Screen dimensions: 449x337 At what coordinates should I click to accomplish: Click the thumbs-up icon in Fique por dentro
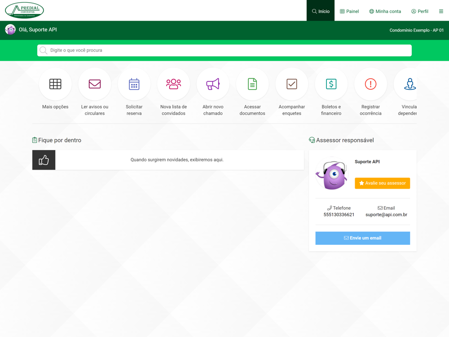tap(44, 160)
